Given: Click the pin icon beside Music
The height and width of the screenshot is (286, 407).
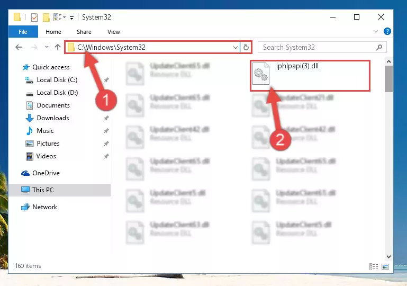Looking at the screenshot, I should click(x=106, y=131).
